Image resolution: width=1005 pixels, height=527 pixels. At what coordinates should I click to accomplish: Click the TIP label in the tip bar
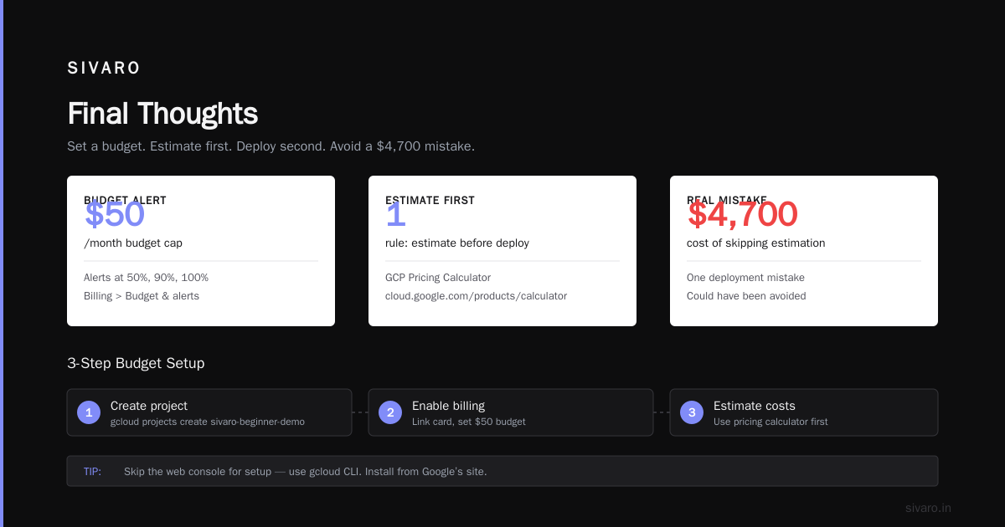pyautogui.click(x=92, y=472)
